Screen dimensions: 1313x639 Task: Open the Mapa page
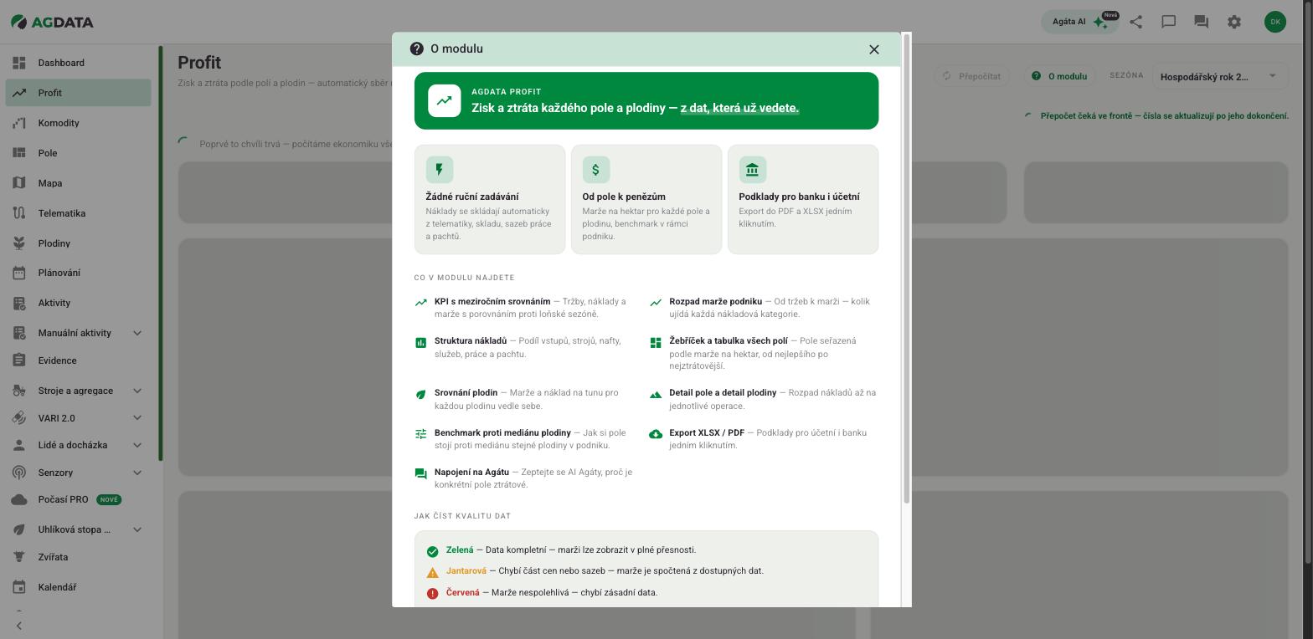(78, 183)
